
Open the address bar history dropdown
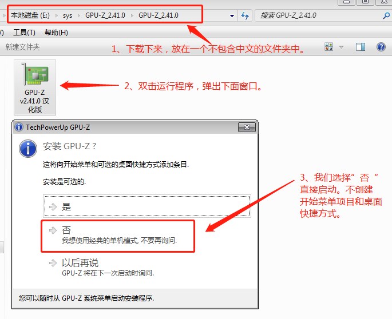point(232,16)
